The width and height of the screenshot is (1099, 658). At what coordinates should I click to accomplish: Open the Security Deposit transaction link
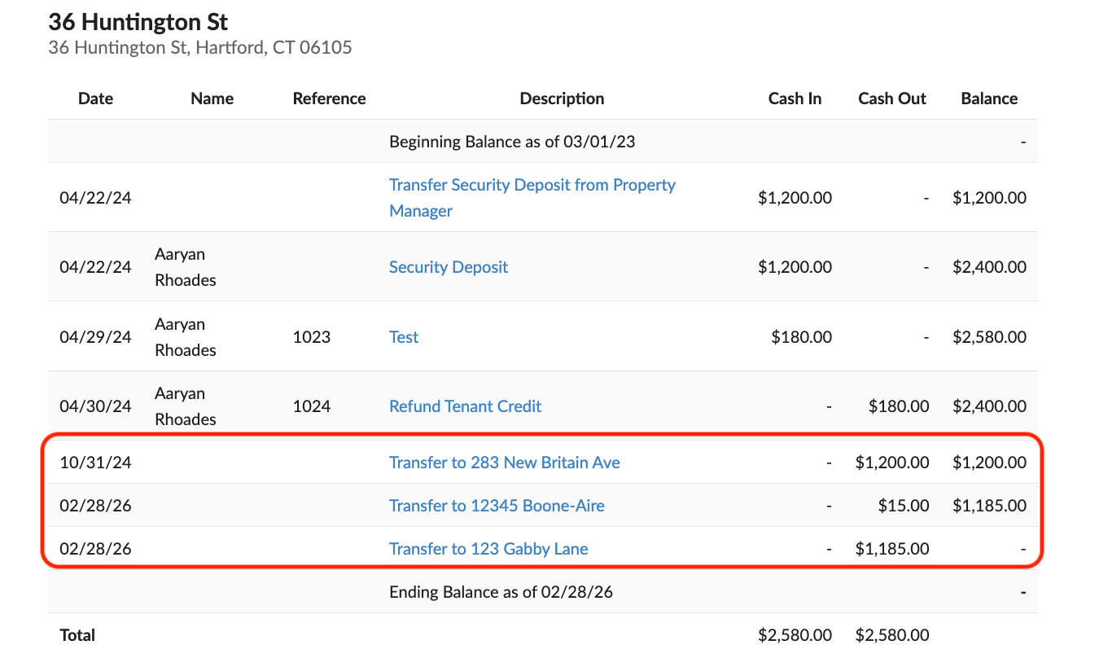point(449,267)
